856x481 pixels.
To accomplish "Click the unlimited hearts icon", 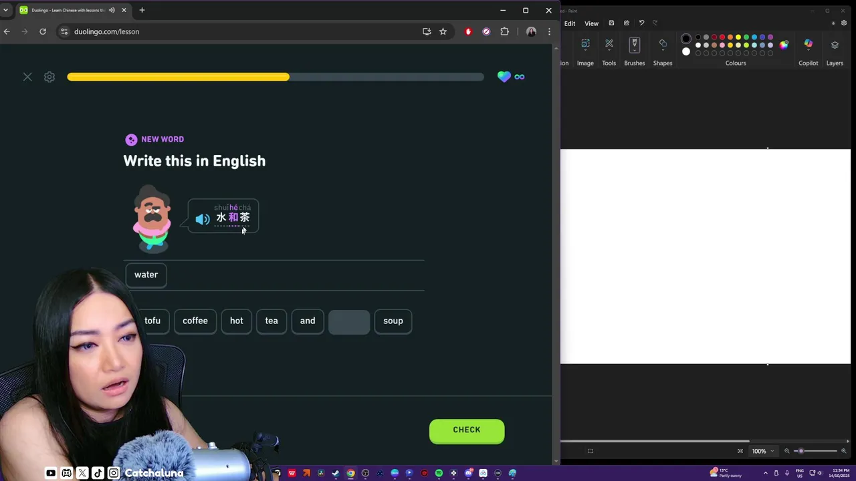I will [x=511, y=77].
